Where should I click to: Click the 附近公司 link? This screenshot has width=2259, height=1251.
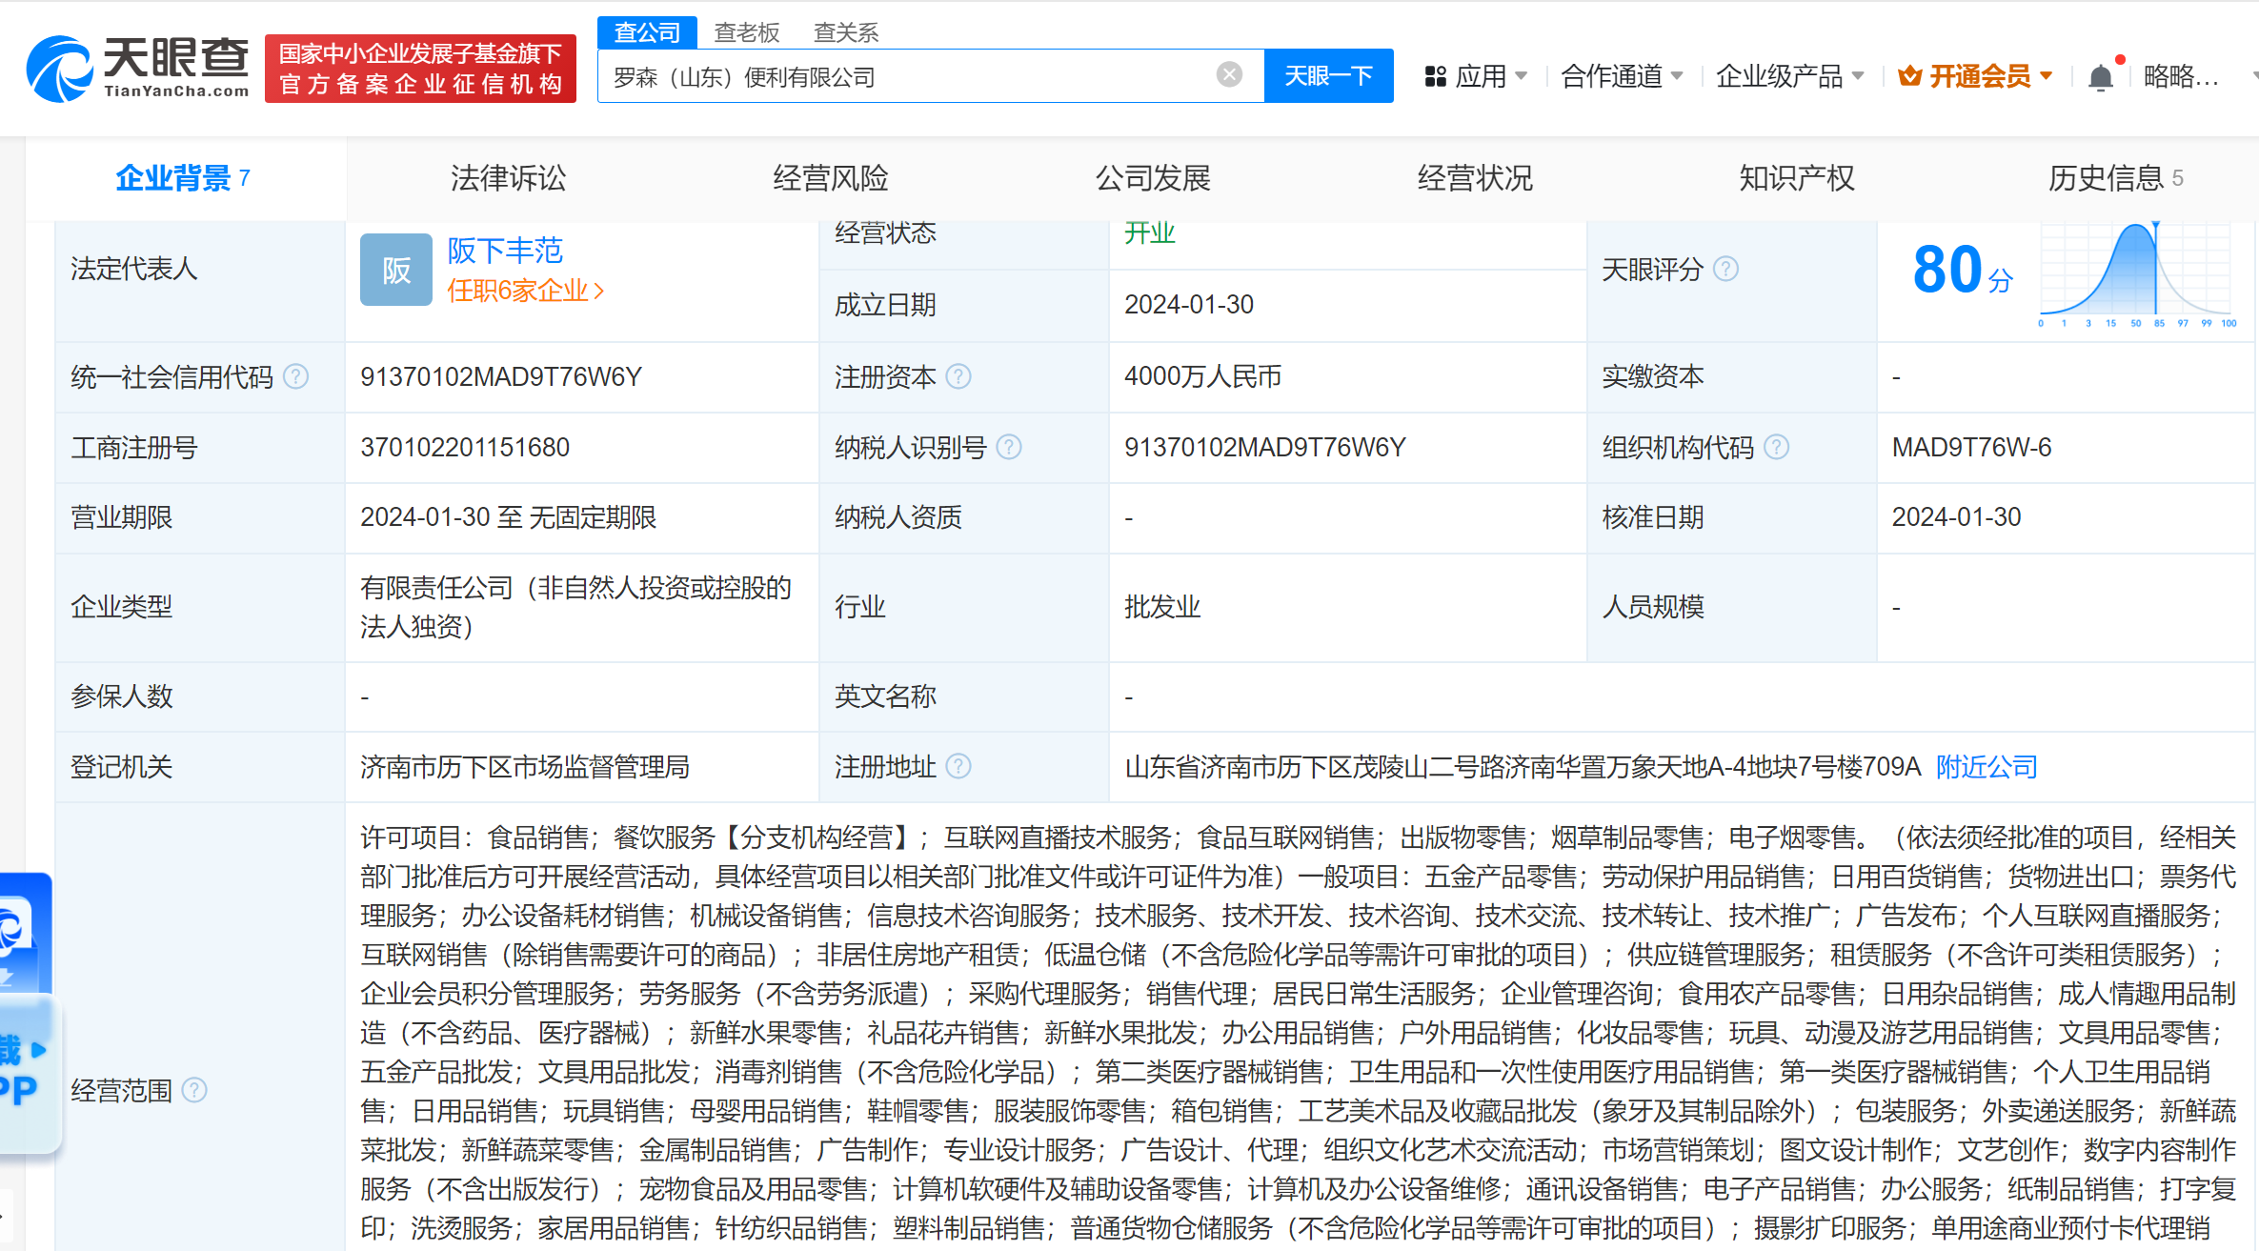[1987, 767]
